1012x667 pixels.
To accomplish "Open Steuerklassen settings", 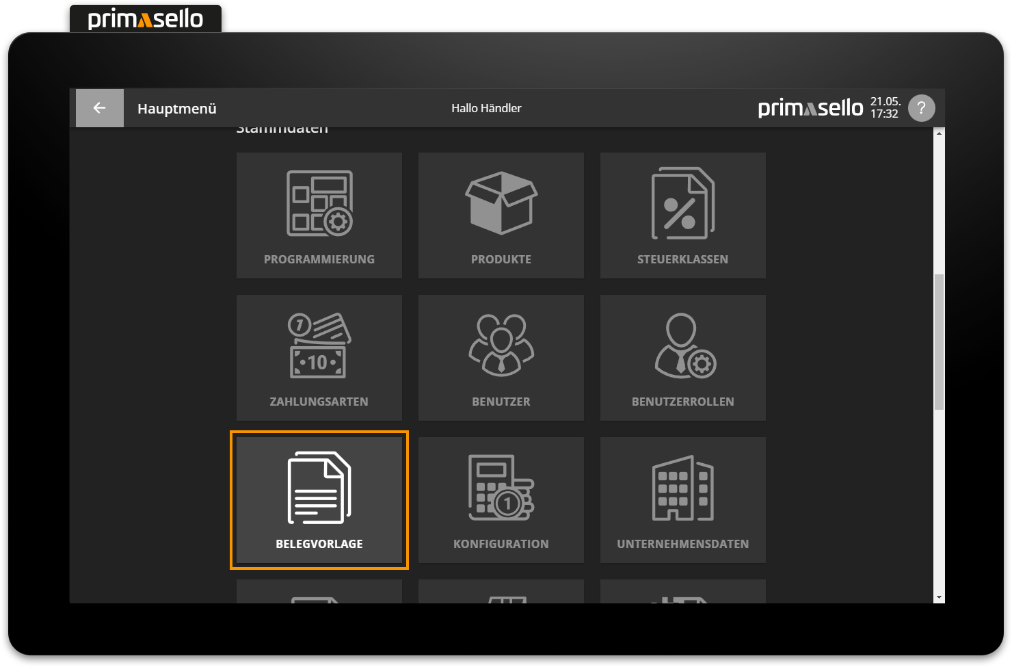I will pos(682,215).
